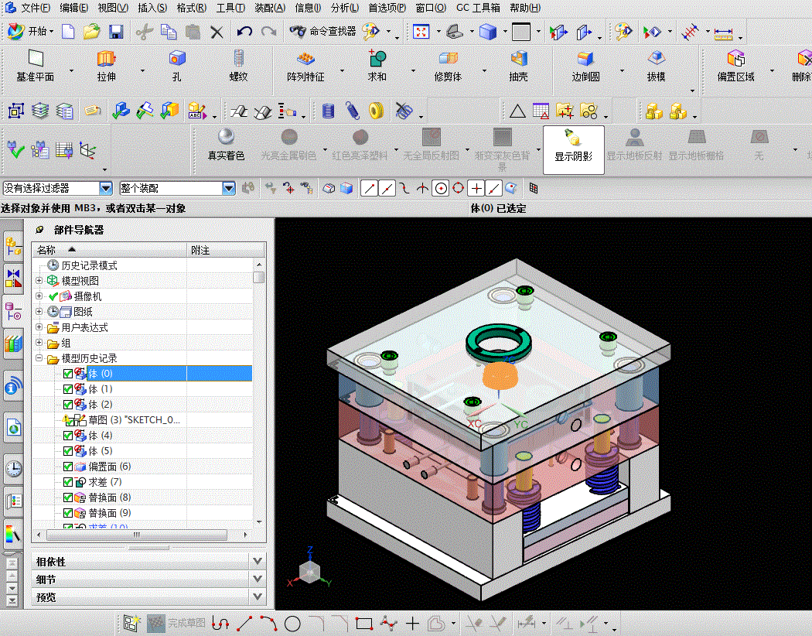Viewport: 812px width, 636px height.
Task: Open the 编辑(E) menu
Action: click(x=73, y=8)
